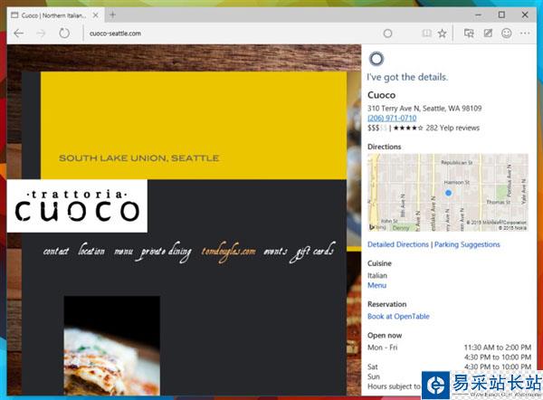Send feedback via the smiley face icon
The height and width of the screenshot is (400, 543).
click(506, 33)
